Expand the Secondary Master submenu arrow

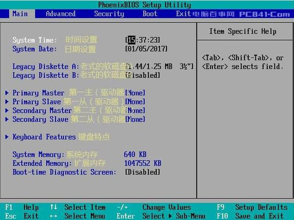coord(7,110)
